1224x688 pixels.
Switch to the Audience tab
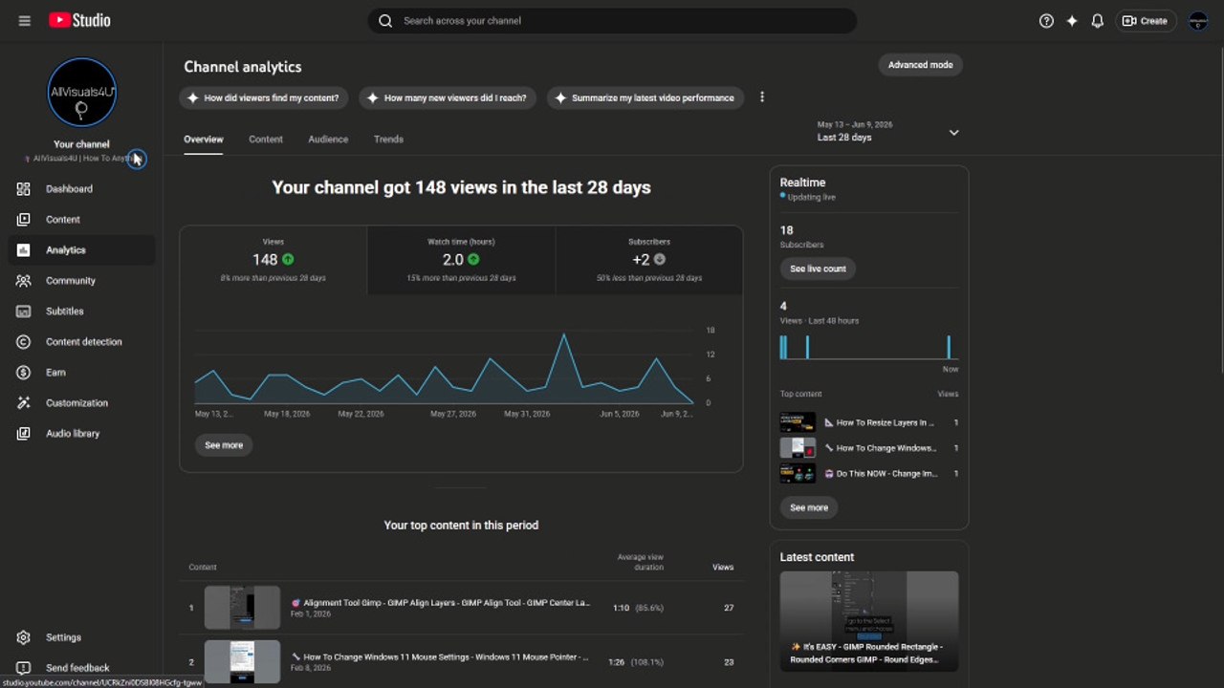pyautogui.click(x=328, y=140)
